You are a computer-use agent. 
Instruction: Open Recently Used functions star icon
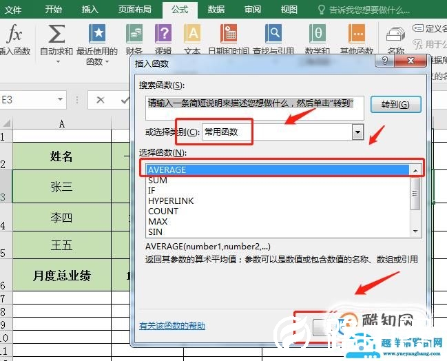[97, 33]
